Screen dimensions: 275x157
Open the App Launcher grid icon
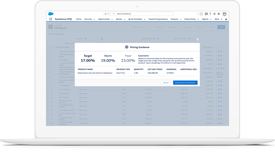50,19
